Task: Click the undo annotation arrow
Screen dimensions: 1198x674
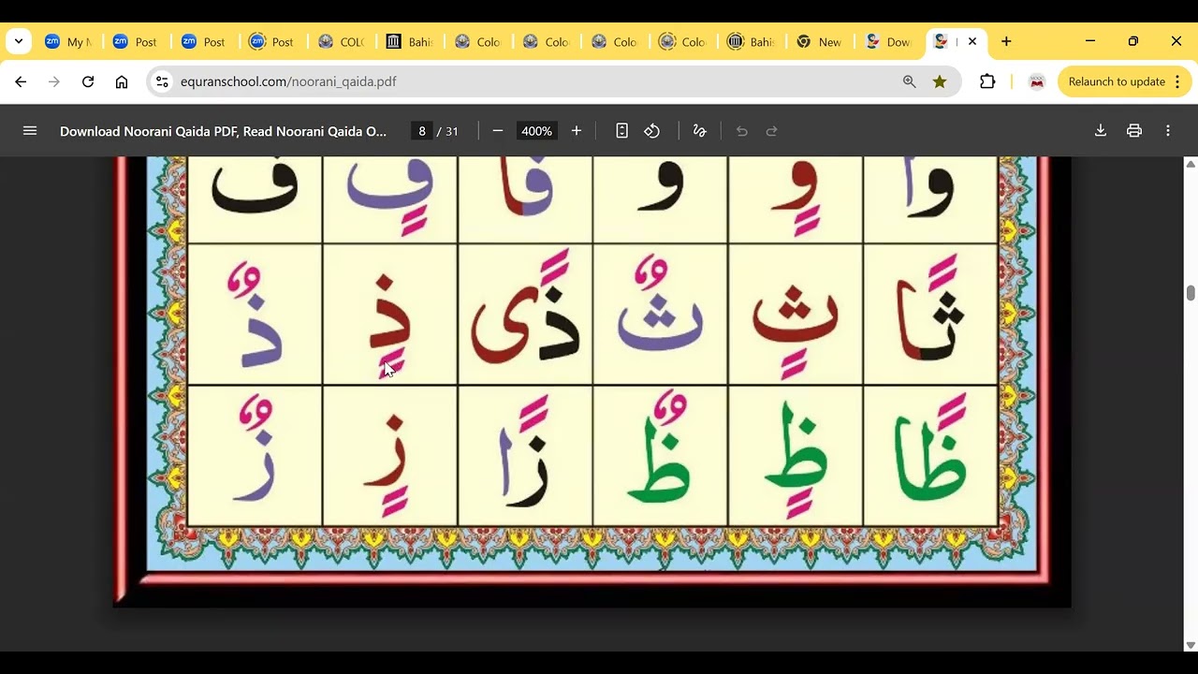Action: 742,131
